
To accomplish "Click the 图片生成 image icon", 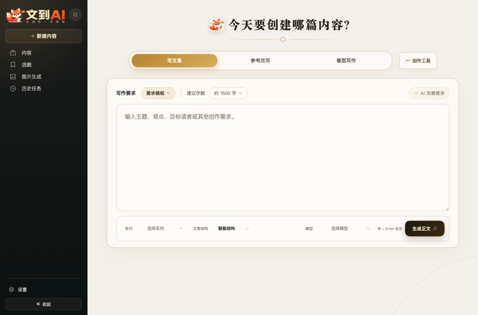I will pos(13,77).
